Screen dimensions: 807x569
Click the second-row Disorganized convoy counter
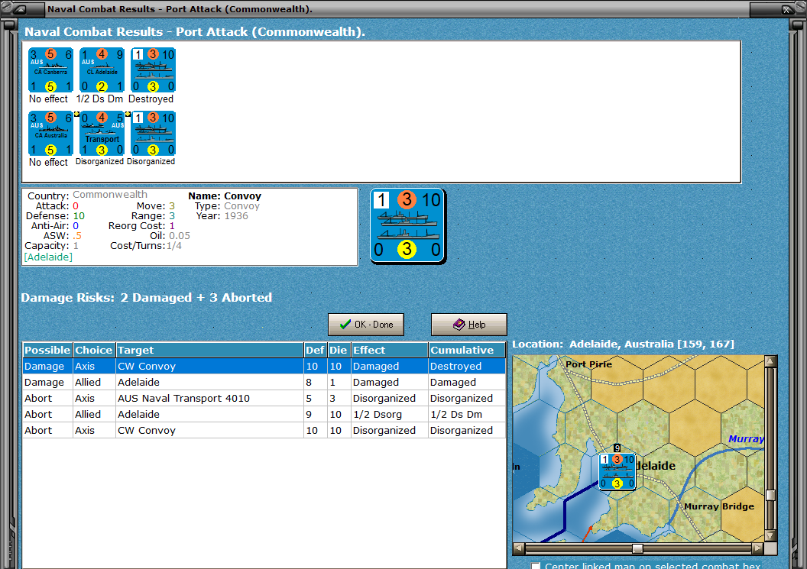(154, 134)
